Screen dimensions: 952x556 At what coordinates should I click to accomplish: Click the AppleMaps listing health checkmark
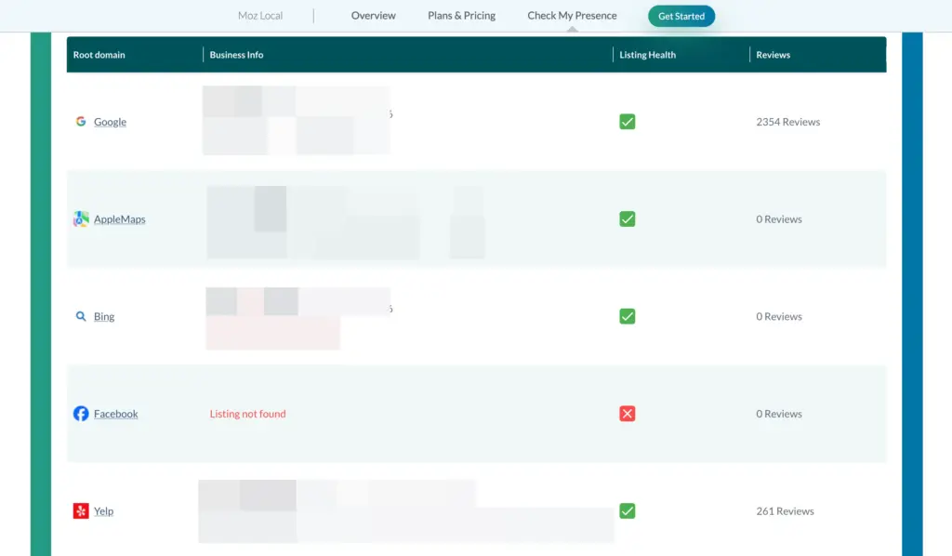628,219
